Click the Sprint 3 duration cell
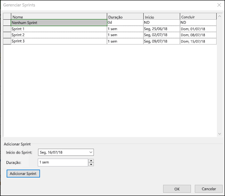This screenshot has height=196, width=225. coord(125,41)
